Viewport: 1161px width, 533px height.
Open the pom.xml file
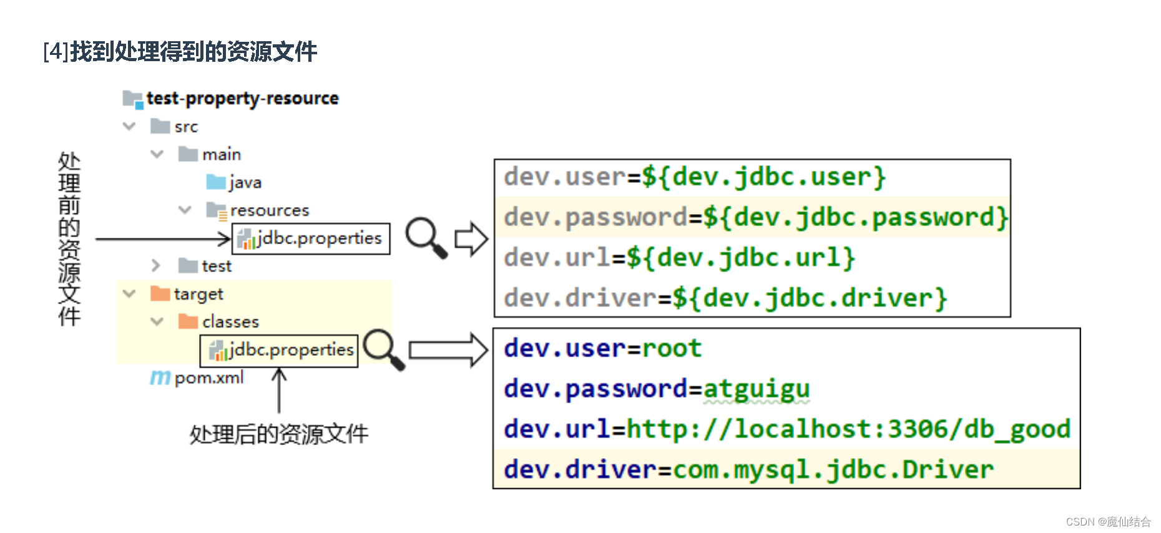209,378
